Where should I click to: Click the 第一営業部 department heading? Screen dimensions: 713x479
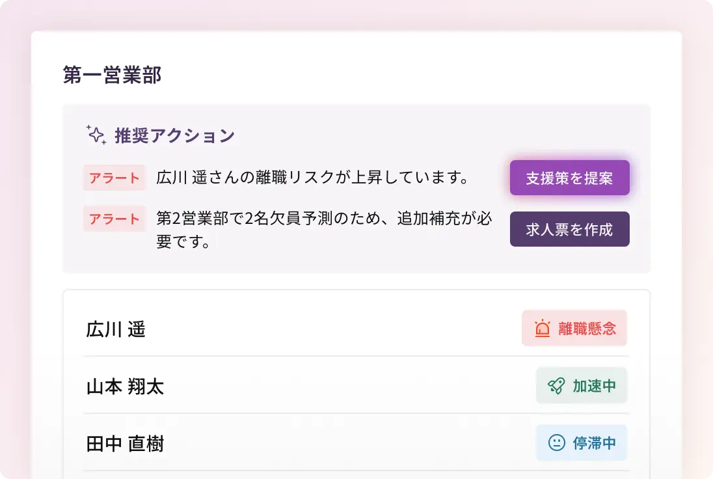[x=112, y=75]
